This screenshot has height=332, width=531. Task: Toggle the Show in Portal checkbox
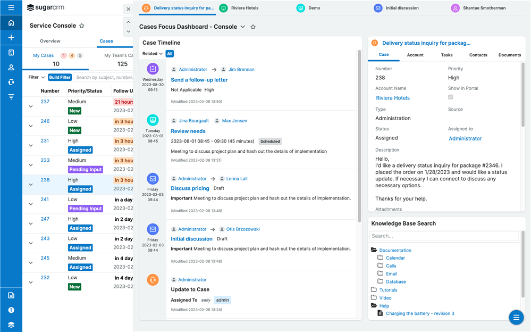coord(451,97)
